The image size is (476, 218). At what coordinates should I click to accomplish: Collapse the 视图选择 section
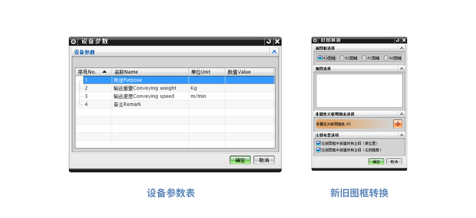[x=401, y=69]
